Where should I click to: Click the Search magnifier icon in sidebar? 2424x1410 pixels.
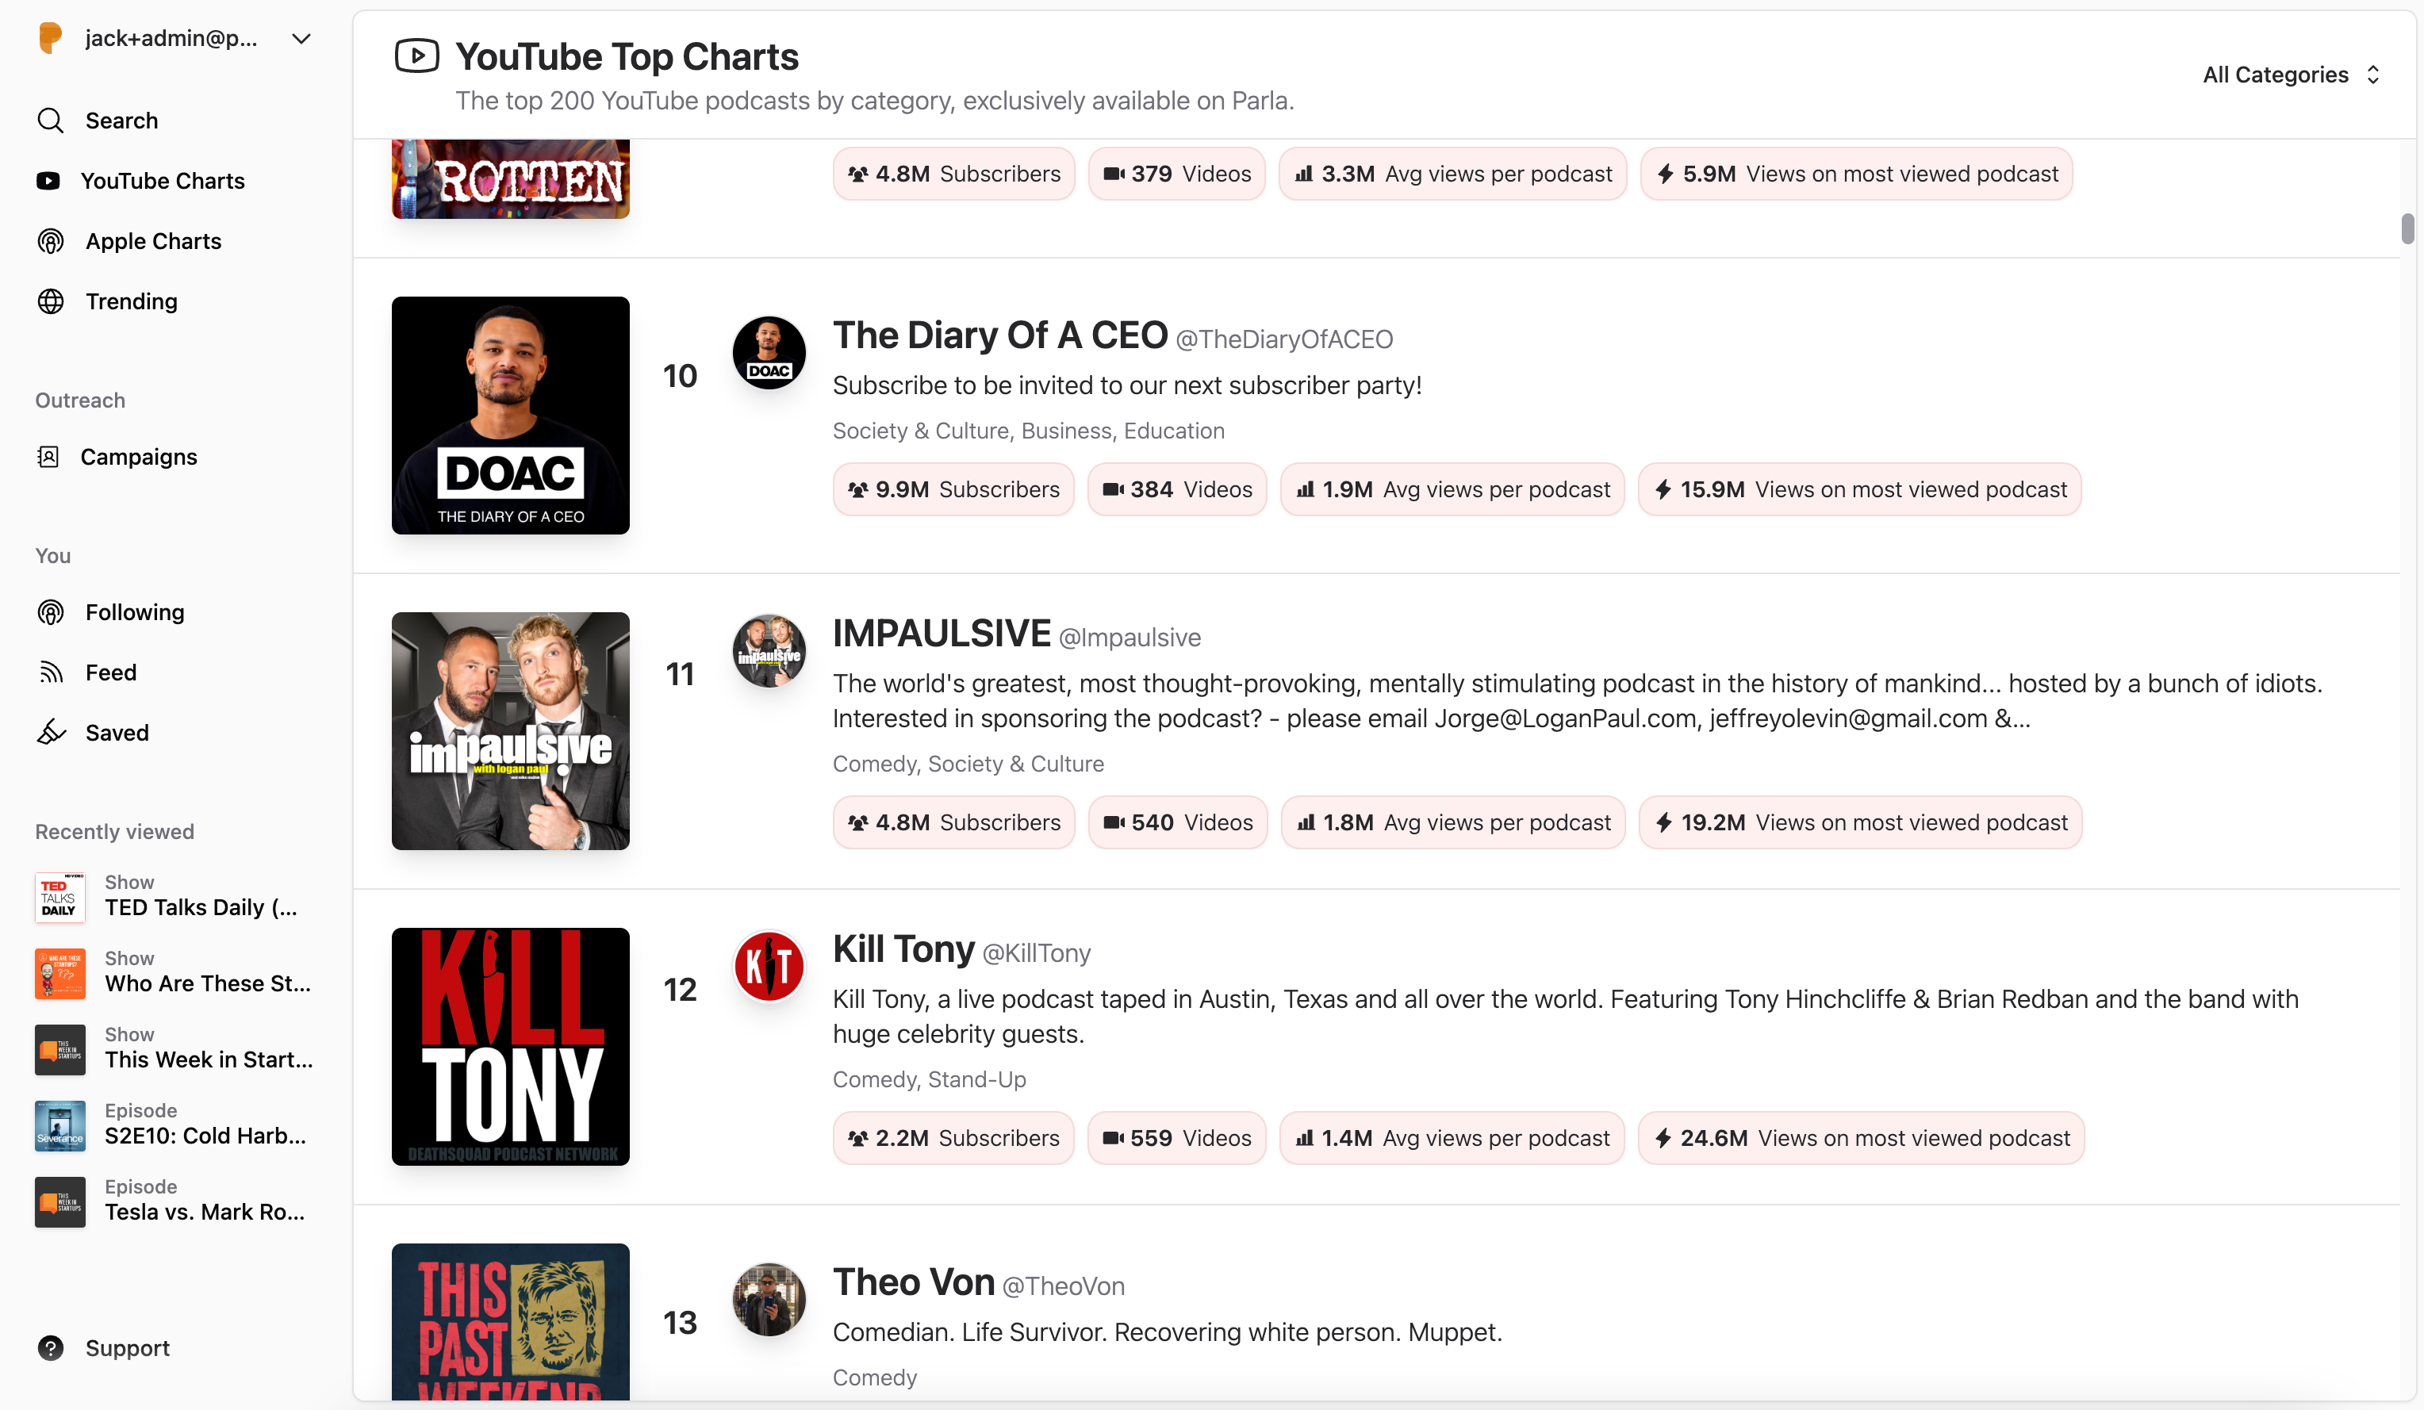pyautogui.click(x=50, y=121)
